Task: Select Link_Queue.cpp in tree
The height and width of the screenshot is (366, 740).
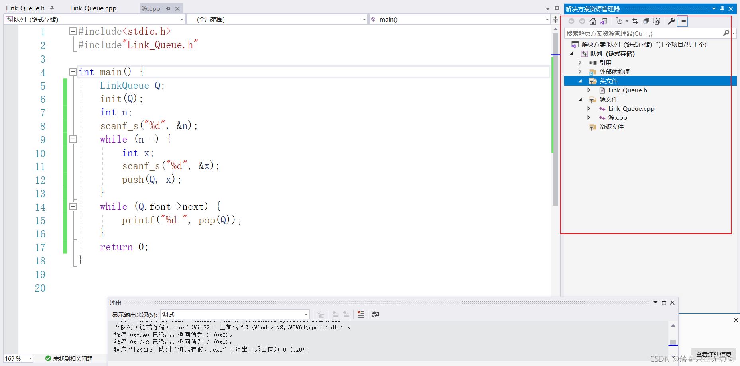Action: coord(631,108)
